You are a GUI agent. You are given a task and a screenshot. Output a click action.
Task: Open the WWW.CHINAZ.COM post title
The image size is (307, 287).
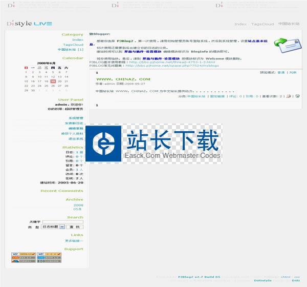point(123,79)
